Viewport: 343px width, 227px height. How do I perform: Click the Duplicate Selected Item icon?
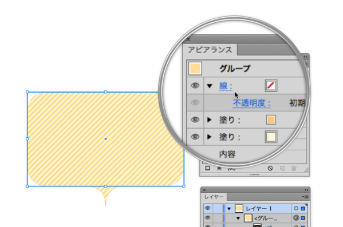[282, 168]
